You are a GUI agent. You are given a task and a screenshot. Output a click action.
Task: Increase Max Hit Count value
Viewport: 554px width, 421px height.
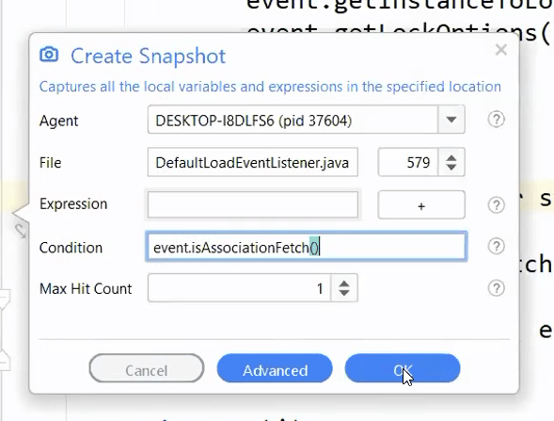343,283
